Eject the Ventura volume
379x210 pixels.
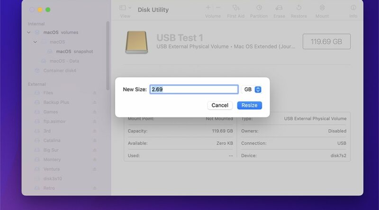click(x=95, y=169)
